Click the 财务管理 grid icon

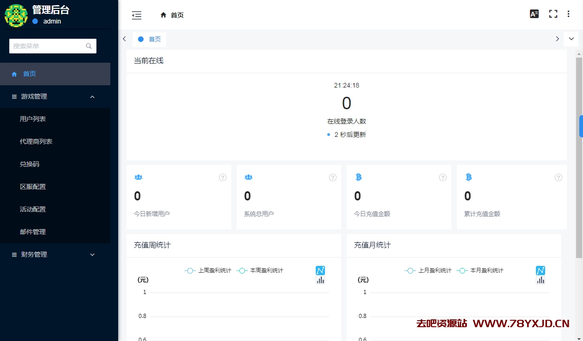tap(14, 255)
